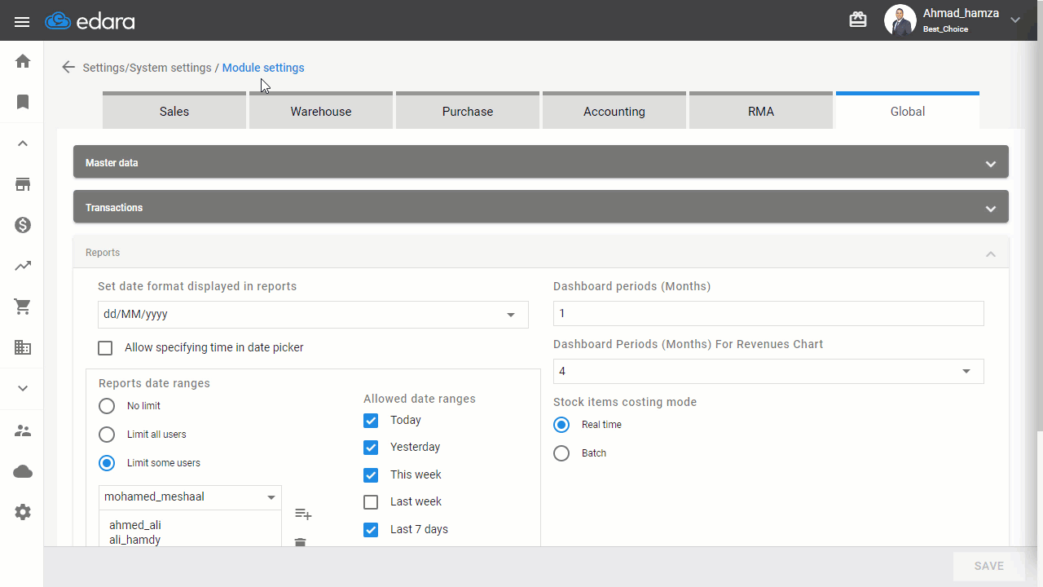The image size is (1043, 587).
Task: Open the hamburger menu
Action: [x=22, y=22]
